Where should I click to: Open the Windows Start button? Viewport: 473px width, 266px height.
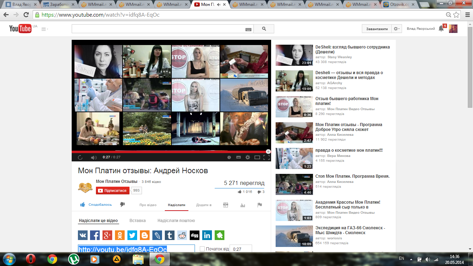tap(9, 259)
